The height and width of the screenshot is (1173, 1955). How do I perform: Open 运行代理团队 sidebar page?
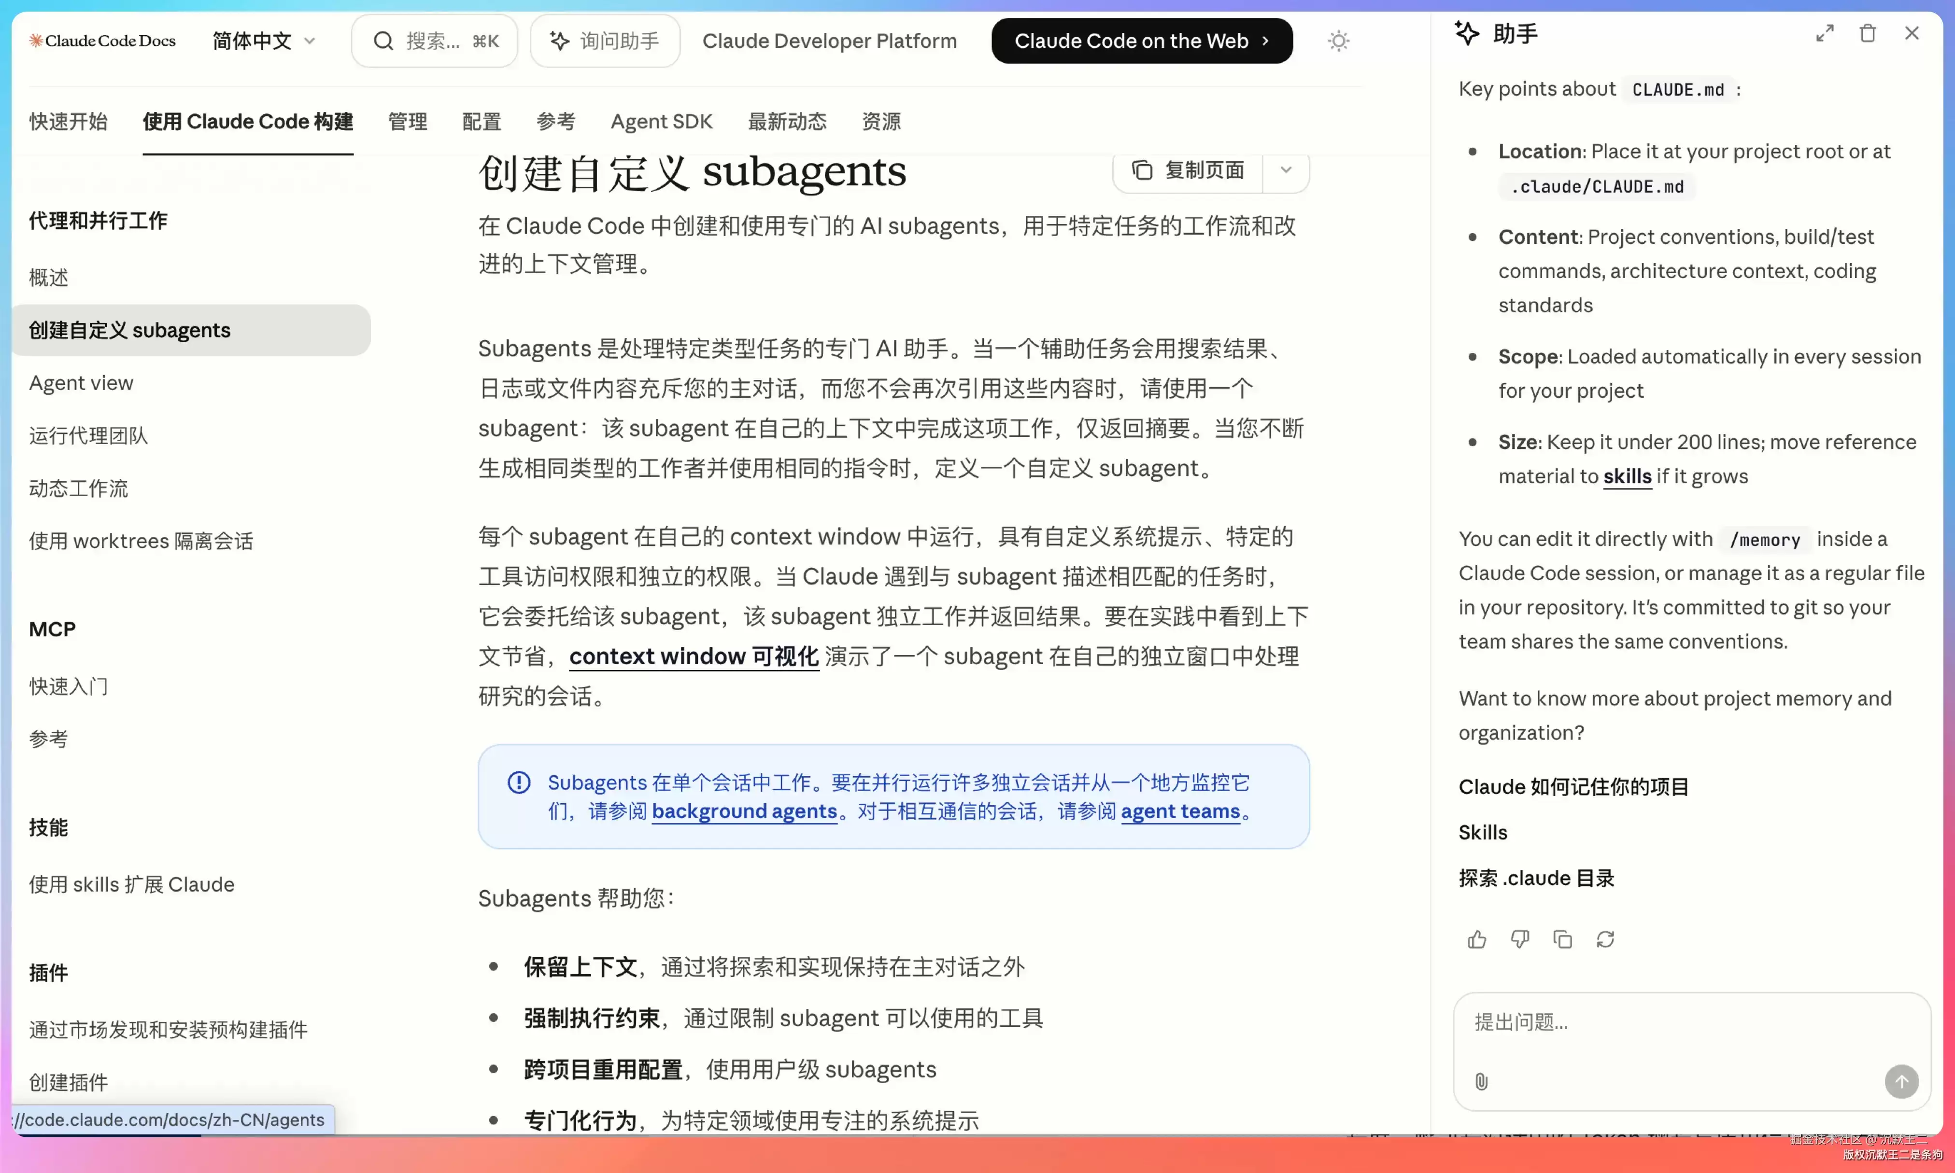click(x=88, y=435)
